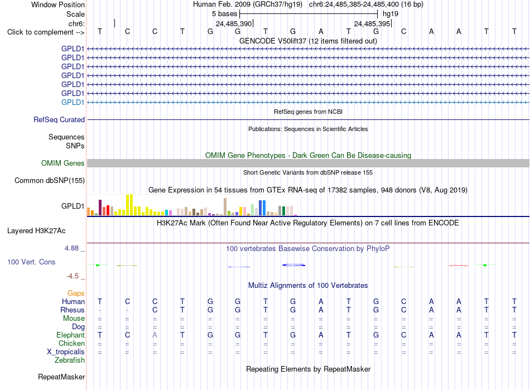The image size is (530, 390).
Task: Open the GTEx Gene Expression track title
Action: point(308,190)
